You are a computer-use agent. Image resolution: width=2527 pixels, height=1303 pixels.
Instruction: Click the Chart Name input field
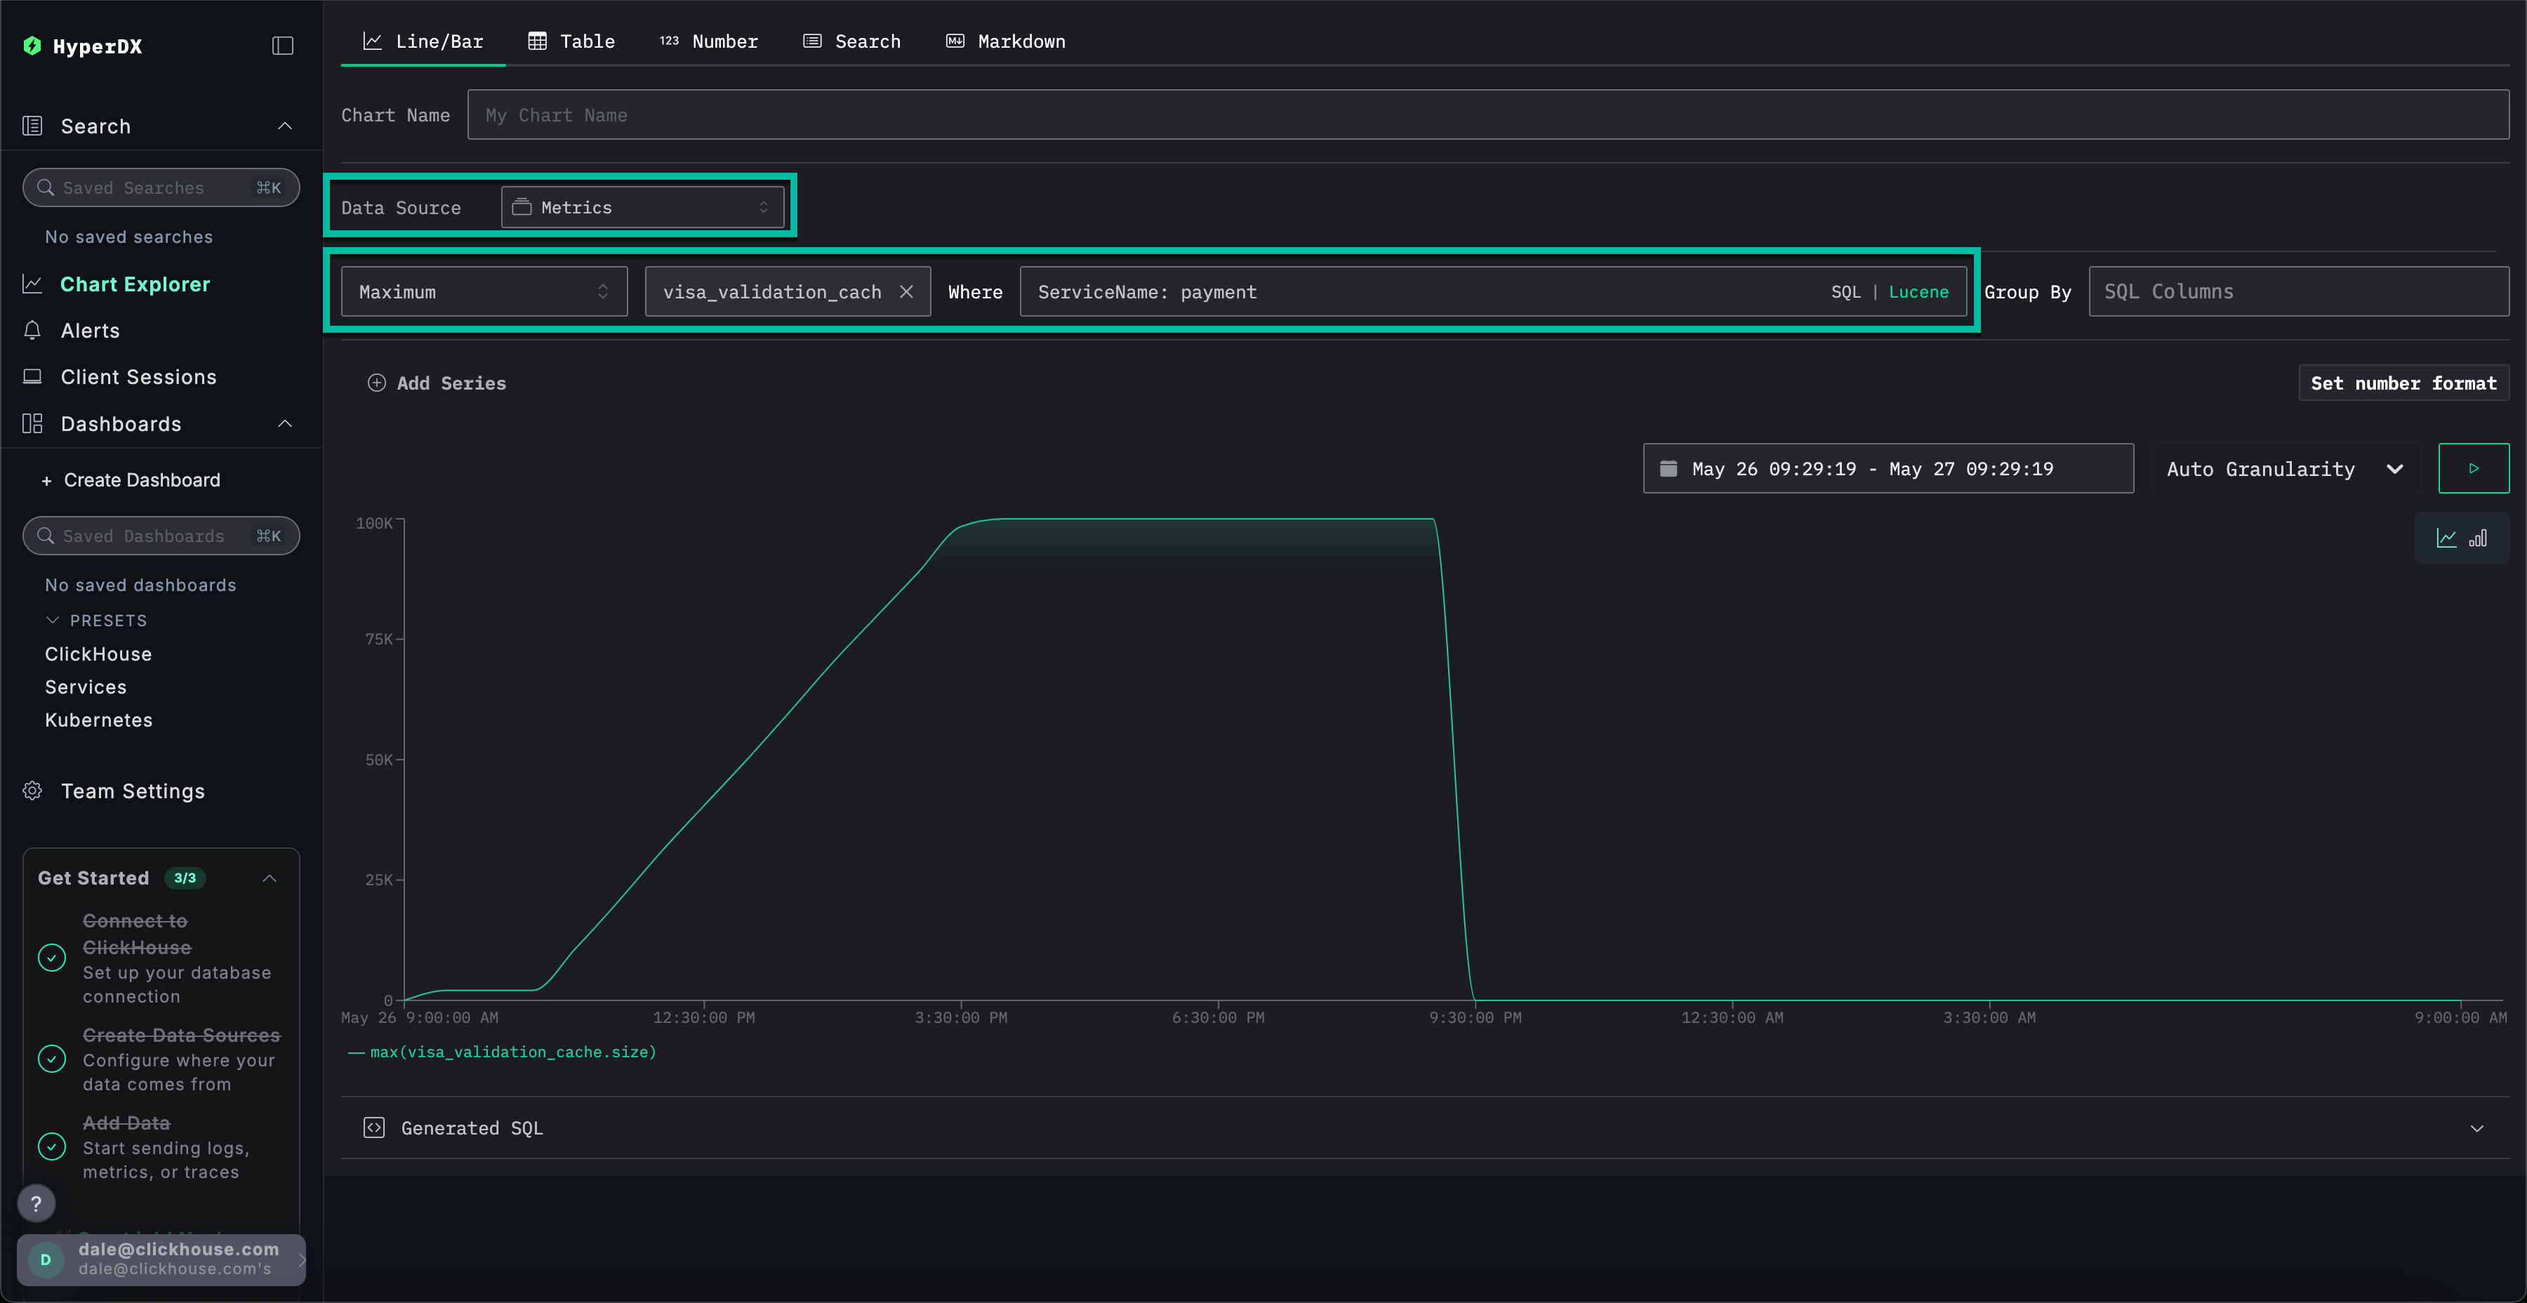(1487, 115)
